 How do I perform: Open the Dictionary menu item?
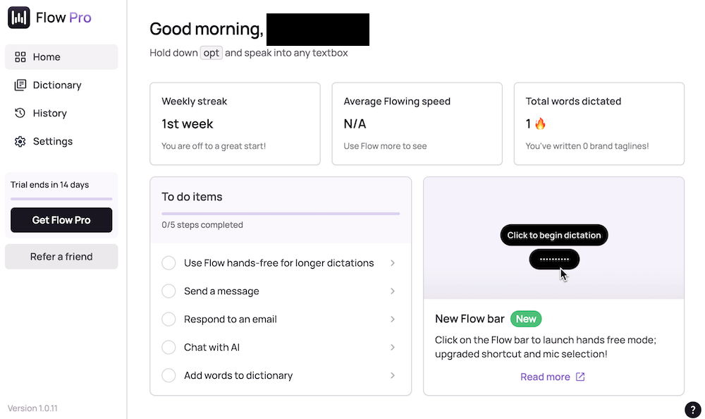click(x=57, y=85)
